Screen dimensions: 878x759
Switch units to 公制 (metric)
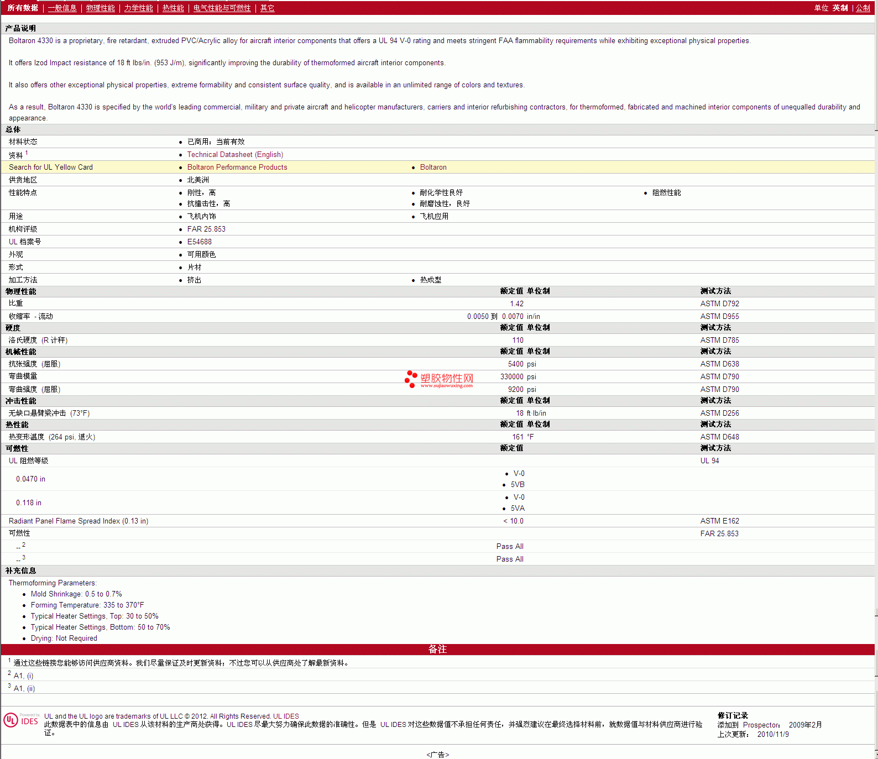point(863,8)
